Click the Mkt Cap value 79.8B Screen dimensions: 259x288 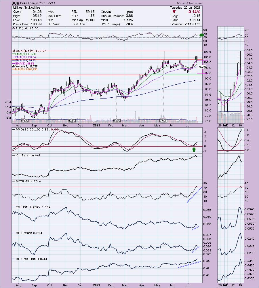[90, 20]
